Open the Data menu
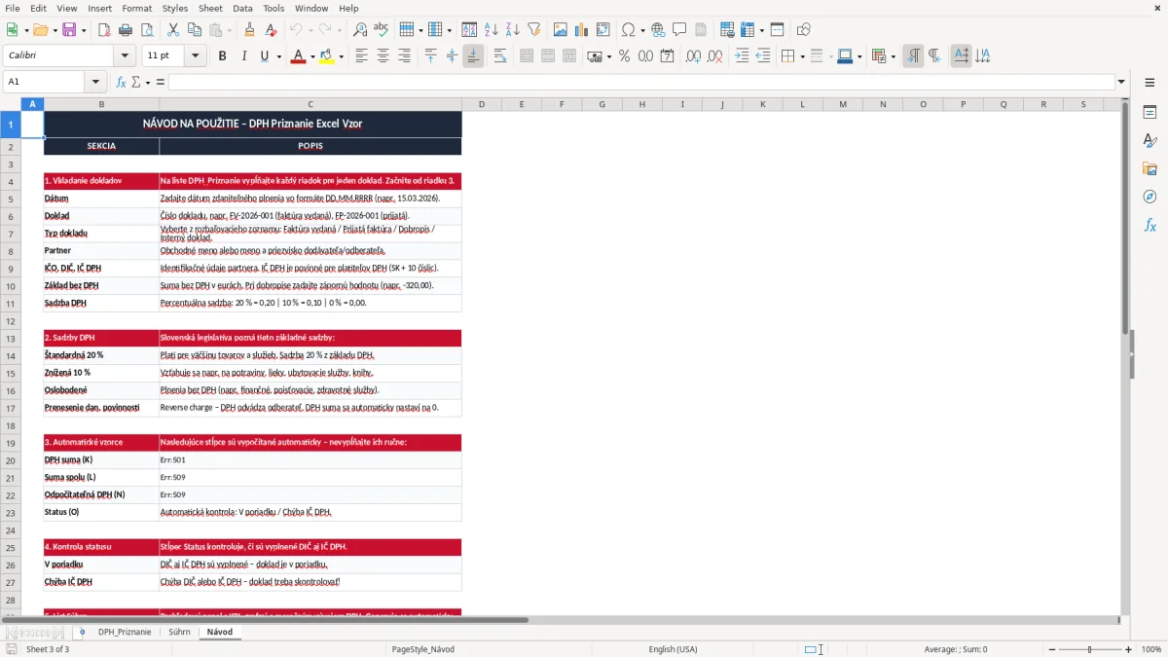1168x657 pixels. [x=242, y=8]
